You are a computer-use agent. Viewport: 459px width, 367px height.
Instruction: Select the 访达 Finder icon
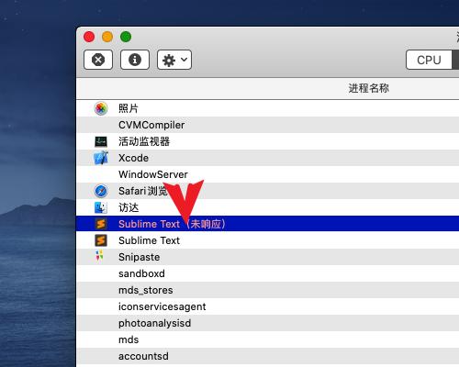(101, 207)
